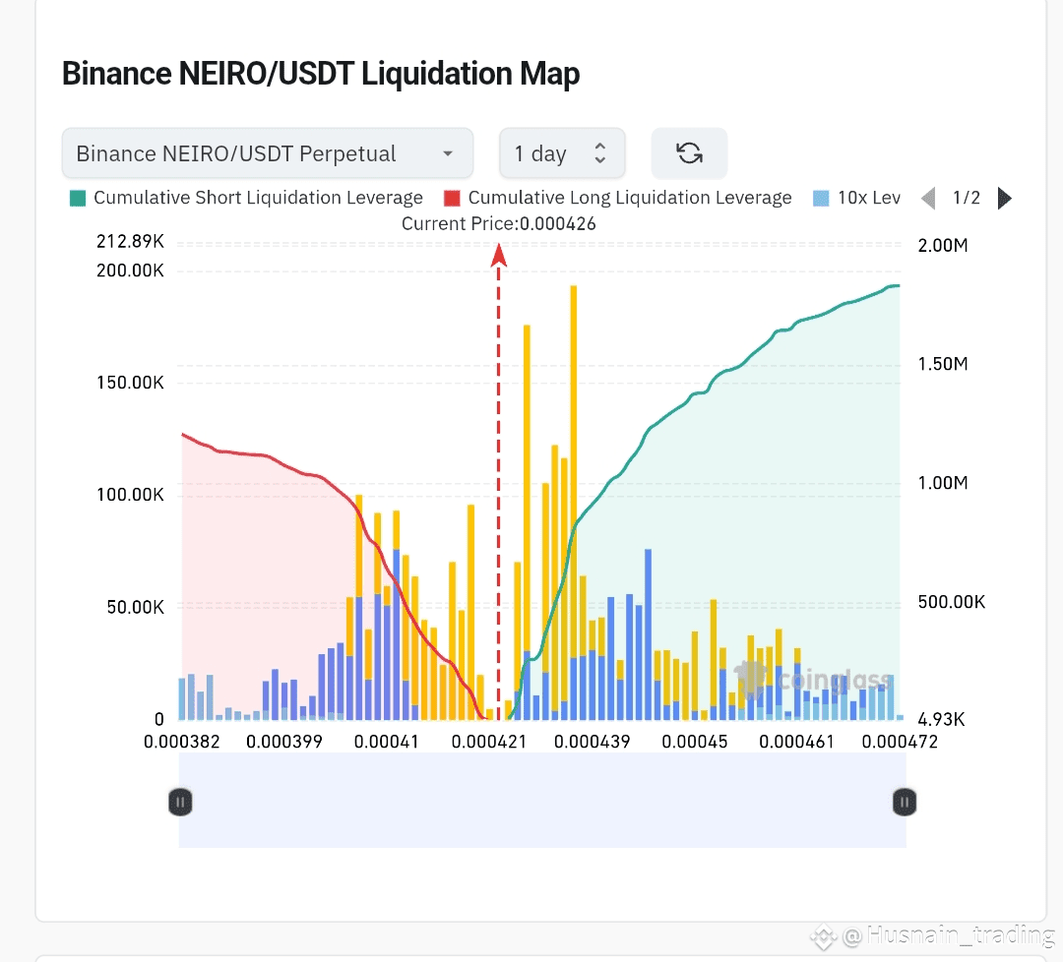Click the 212.89K axis label

click(130, 241)
